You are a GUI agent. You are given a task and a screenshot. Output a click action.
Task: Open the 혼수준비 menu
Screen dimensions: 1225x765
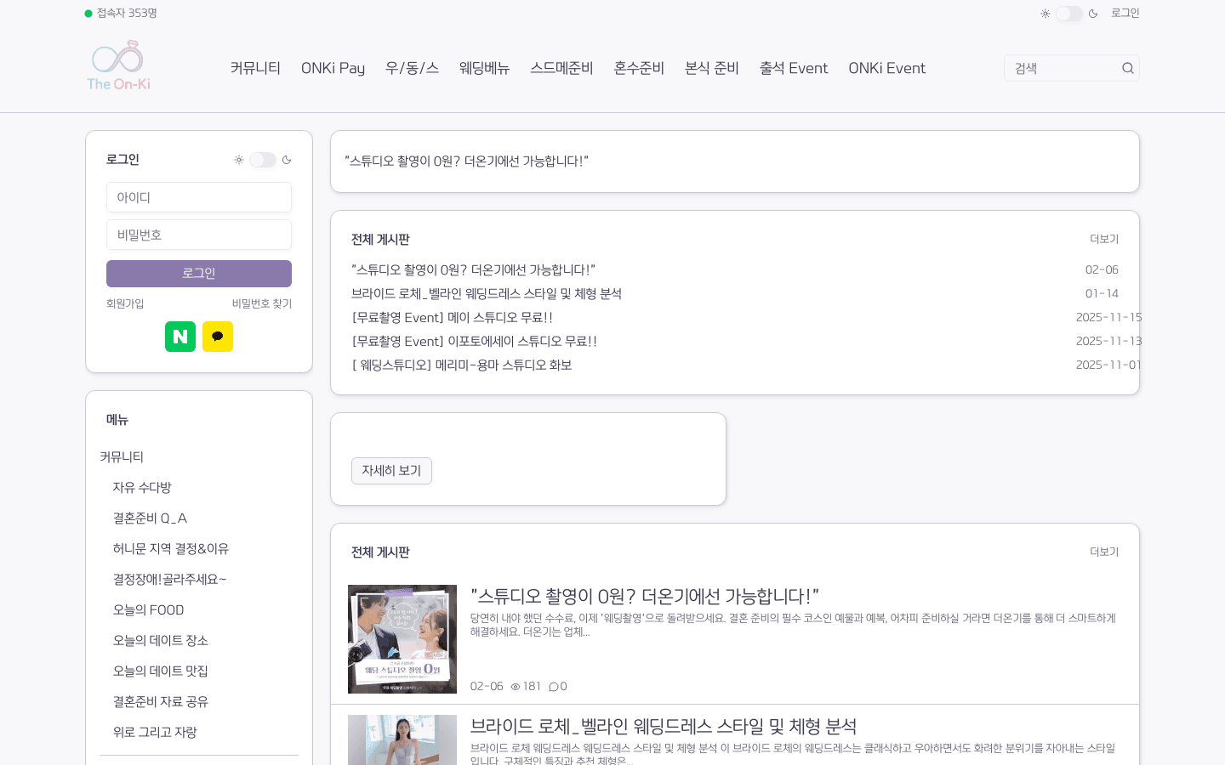coord(639,68)
